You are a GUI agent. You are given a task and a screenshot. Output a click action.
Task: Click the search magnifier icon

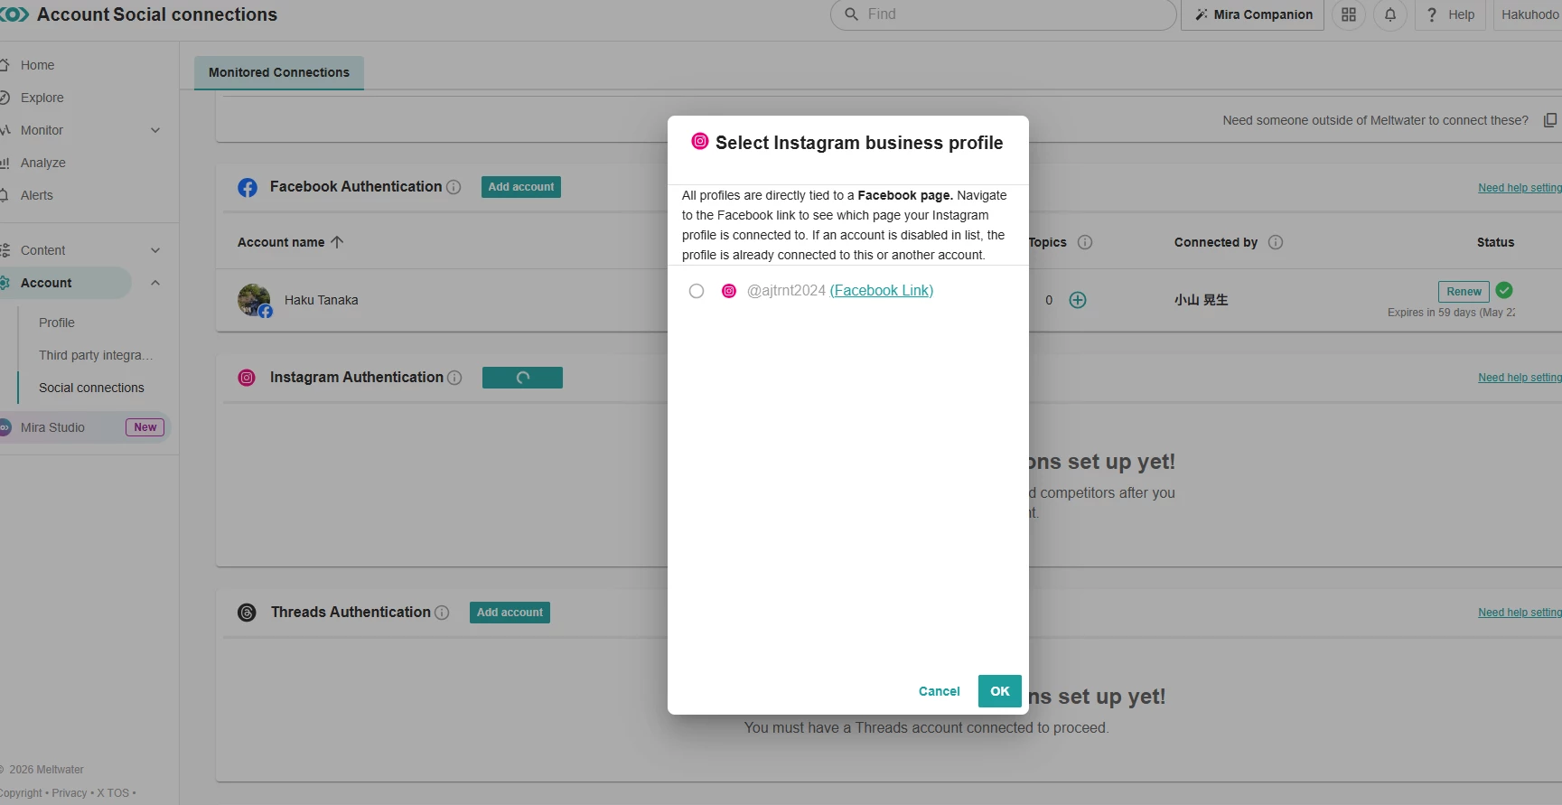851,14
